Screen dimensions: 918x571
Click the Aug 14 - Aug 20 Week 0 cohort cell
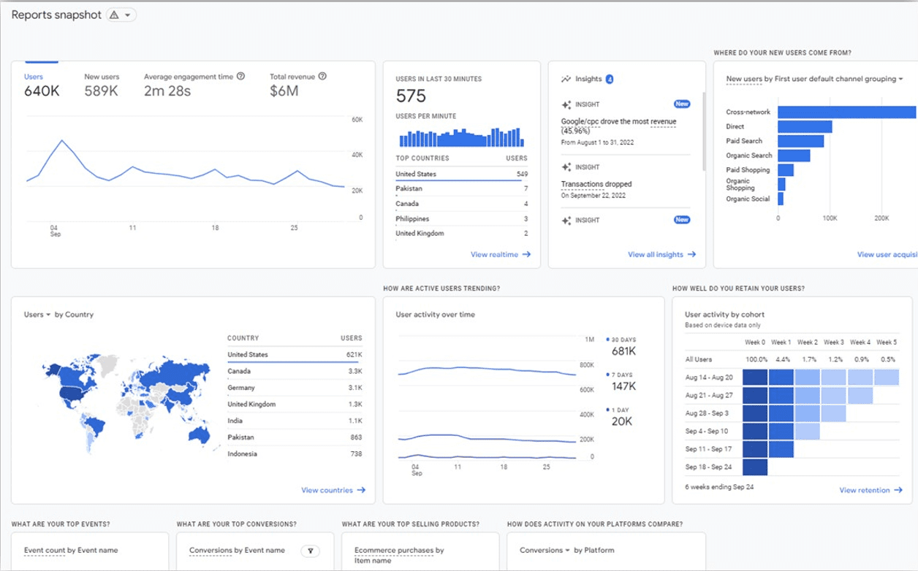click(754, 378)
